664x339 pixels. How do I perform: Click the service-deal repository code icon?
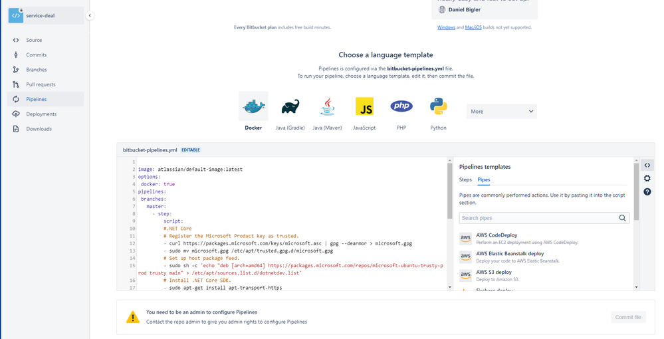(16, 16)
